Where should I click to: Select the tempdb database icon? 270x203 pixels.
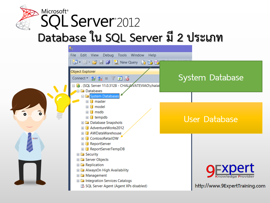92,117
